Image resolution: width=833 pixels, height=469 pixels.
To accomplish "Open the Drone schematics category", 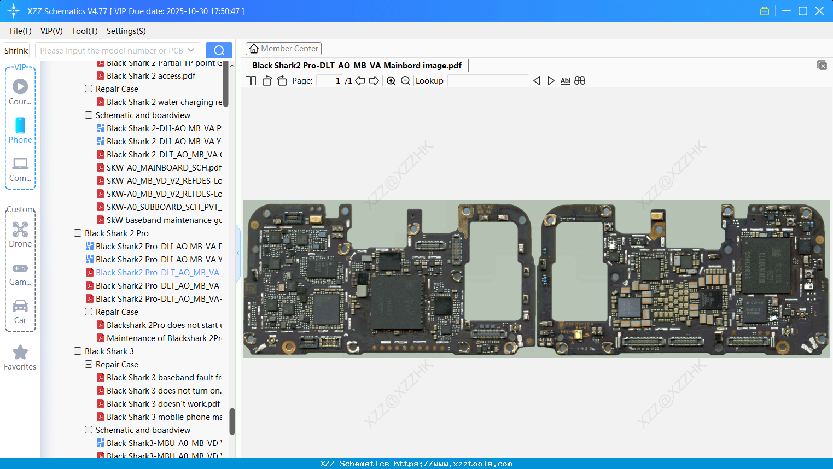I will [x=20, y=234].
